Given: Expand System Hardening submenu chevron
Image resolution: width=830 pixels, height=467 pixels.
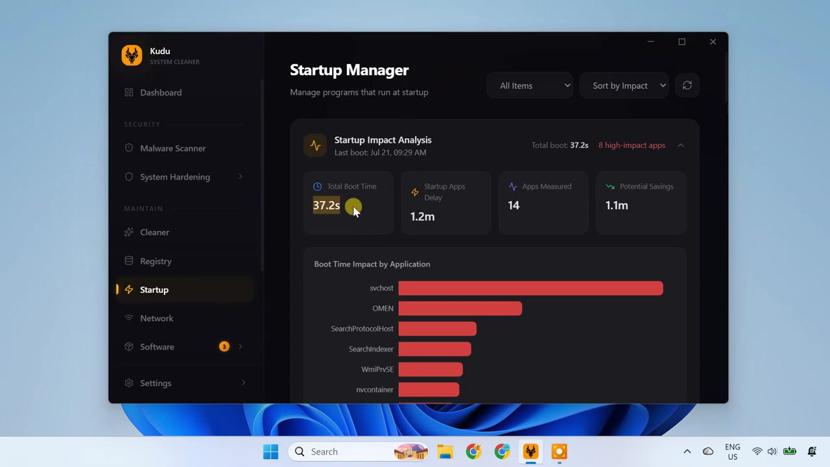Looking at the screenshot, I should (241, 176).
